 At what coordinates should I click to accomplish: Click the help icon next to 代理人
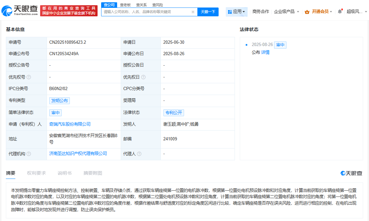pos(140,153)
